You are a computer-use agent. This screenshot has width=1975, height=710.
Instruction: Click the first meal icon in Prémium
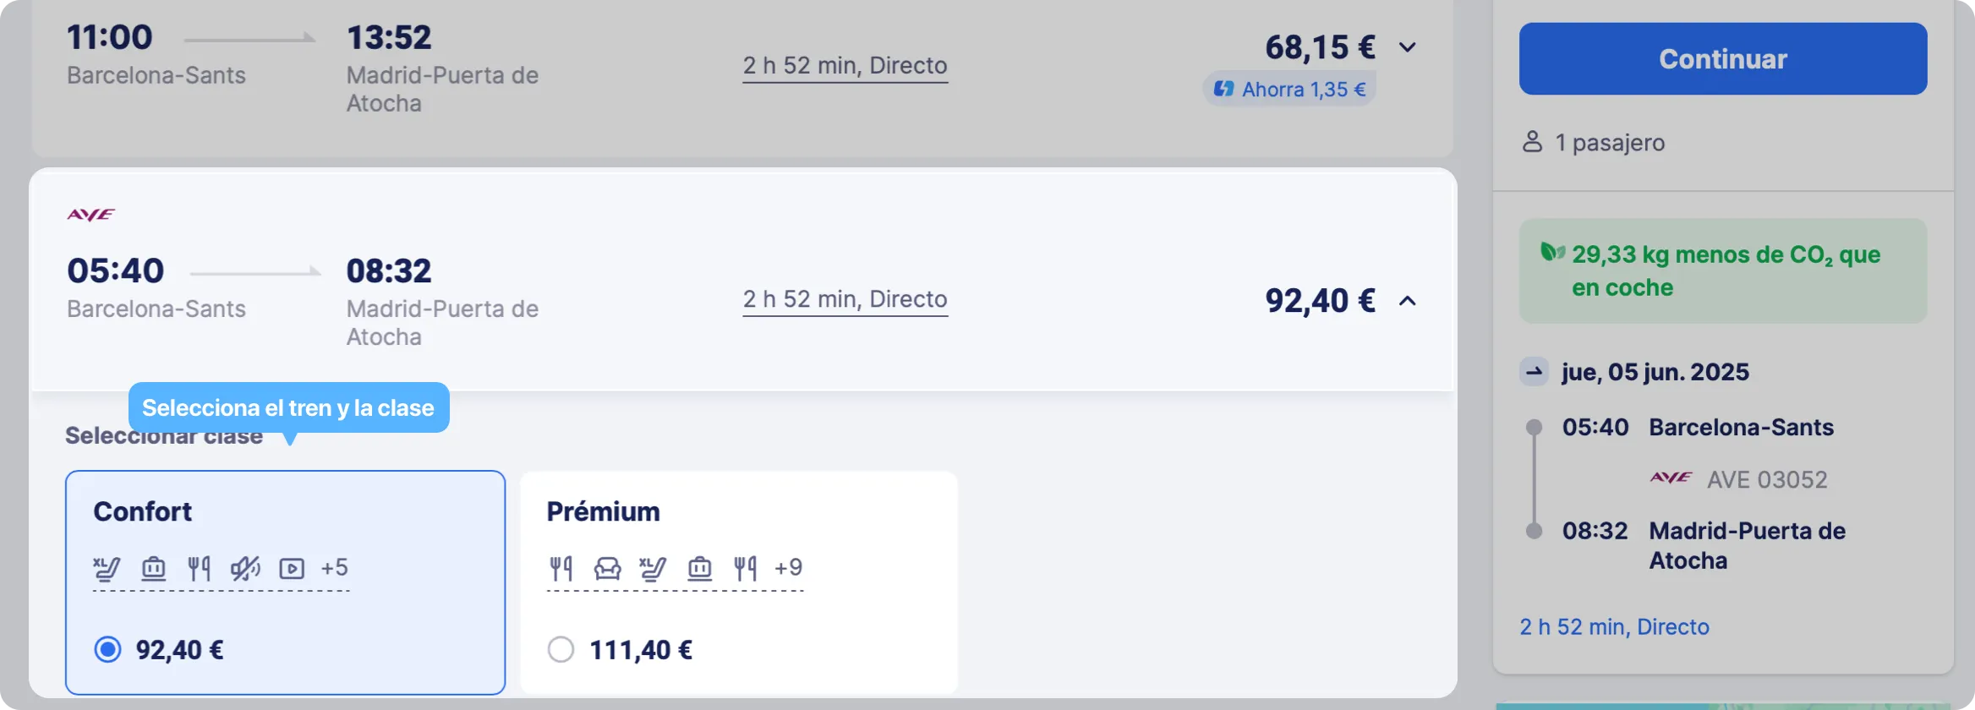pyautogui.click(x=561, y=568)
